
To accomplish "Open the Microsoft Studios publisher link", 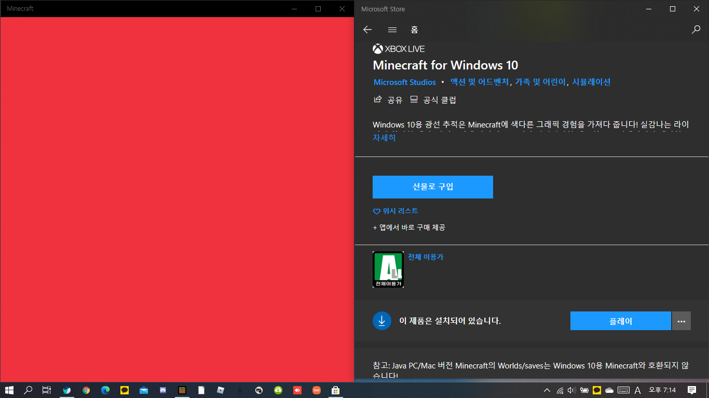I will tap(405, 82).
